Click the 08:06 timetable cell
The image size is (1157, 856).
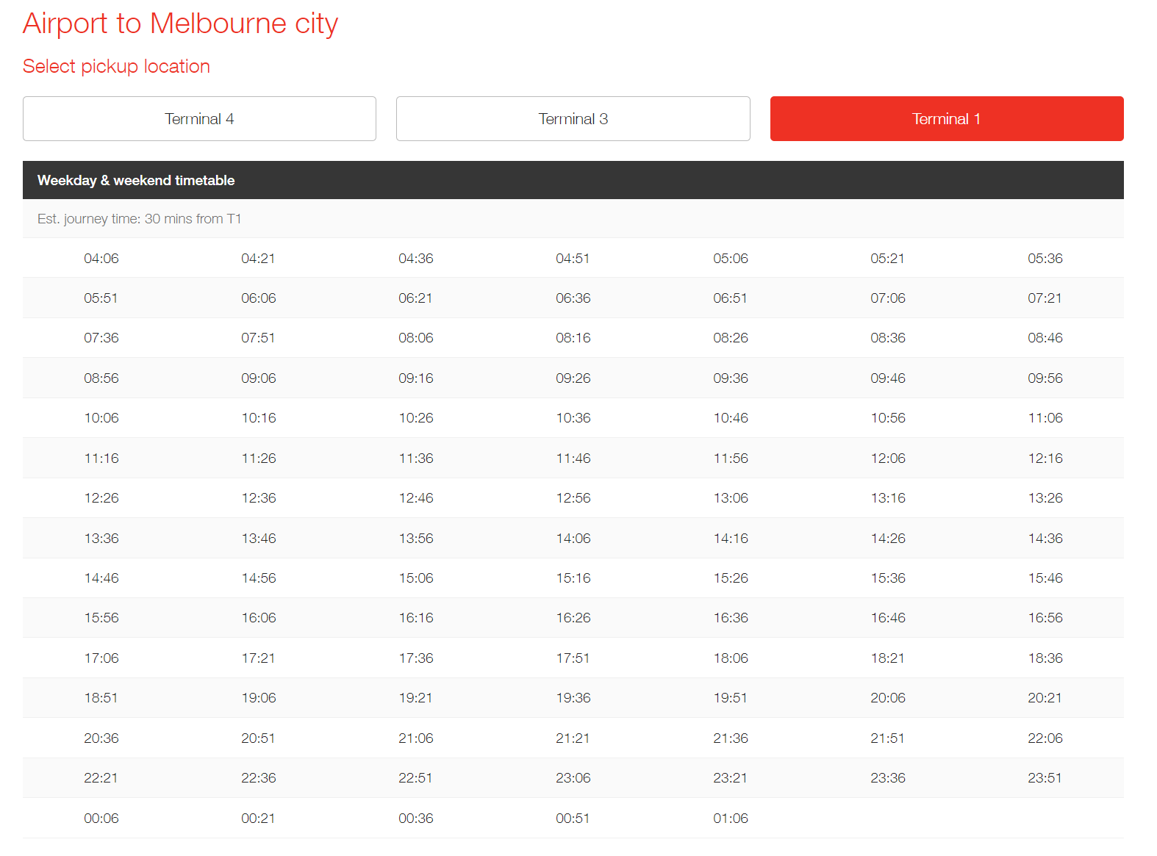click(416, 338)
